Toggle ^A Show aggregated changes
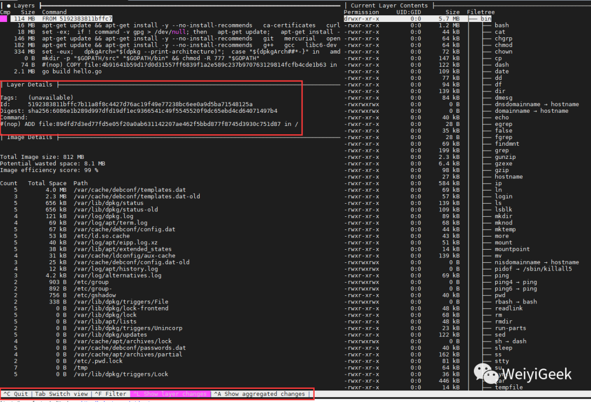 click(260, 394)
